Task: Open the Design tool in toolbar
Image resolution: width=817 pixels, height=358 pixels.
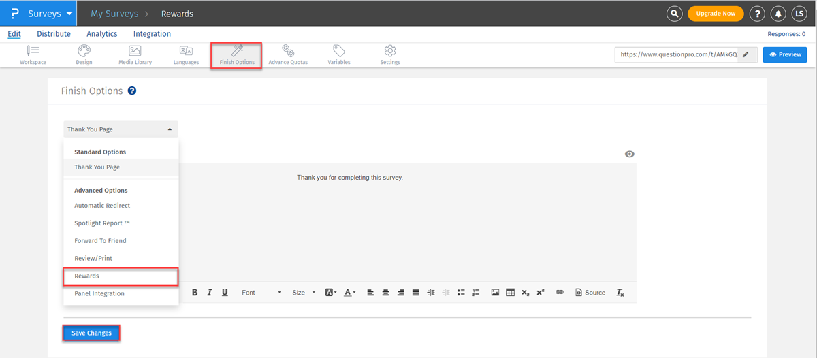Action: pyautogui.click(x=84, y=54)
